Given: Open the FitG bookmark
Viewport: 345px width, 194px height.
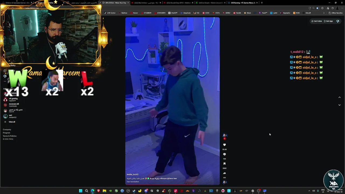Looking at the screenshot, I should (x=196, y=13).
